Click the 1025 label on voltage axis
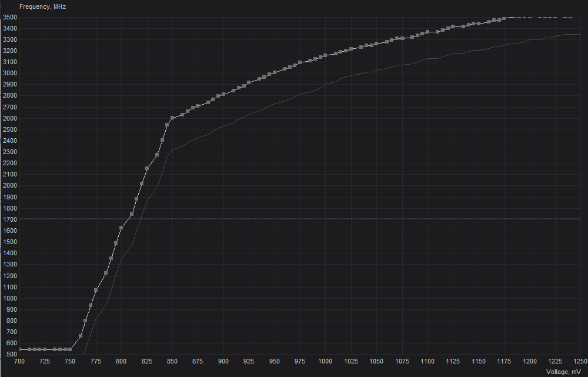 (x=351, y=361)
